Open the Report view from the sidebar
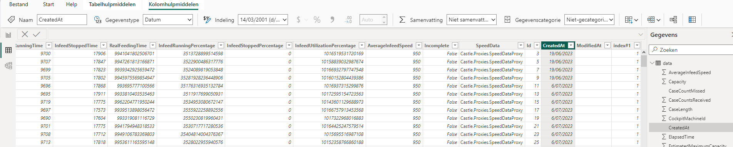Image resolution: width=733 pixels, height=147 pixels. (x=8, y=35)
